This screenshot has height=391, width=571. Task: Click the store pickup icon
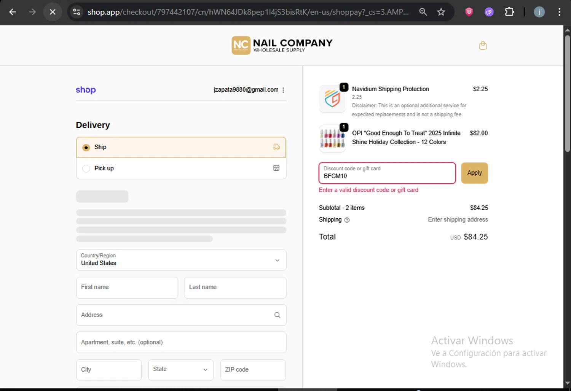pos(276,168)
